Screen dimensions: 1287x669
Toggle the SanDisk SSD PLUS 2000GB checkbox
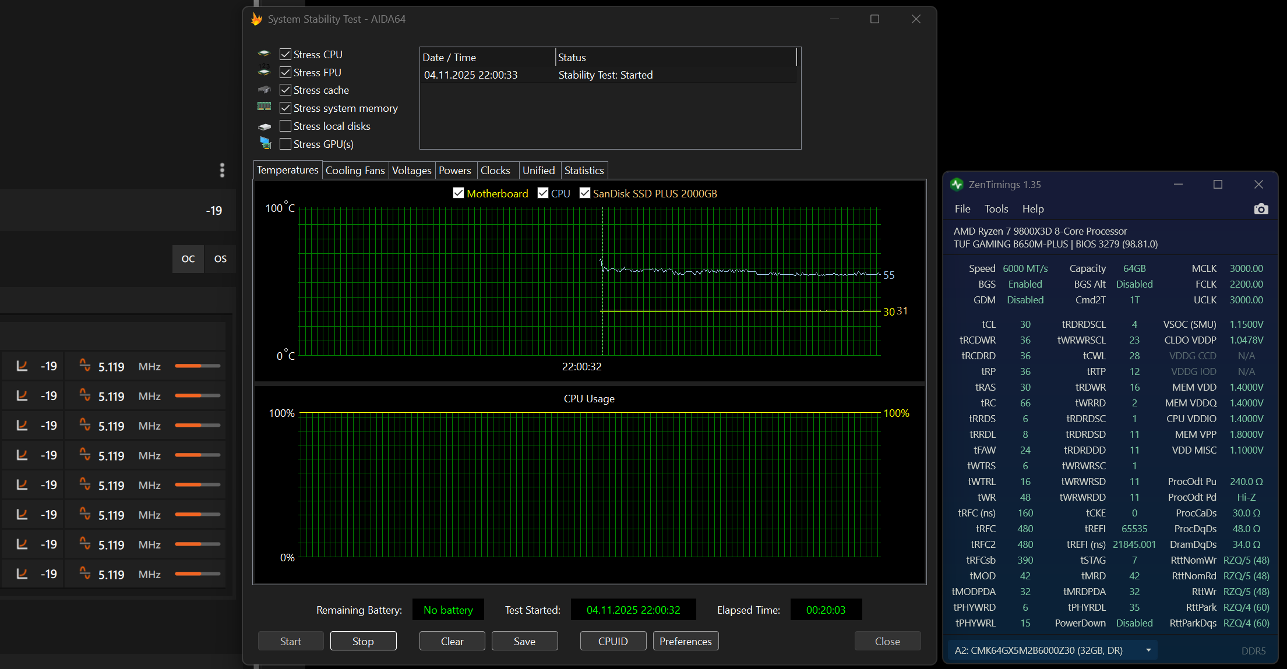(x=585, y=193)
